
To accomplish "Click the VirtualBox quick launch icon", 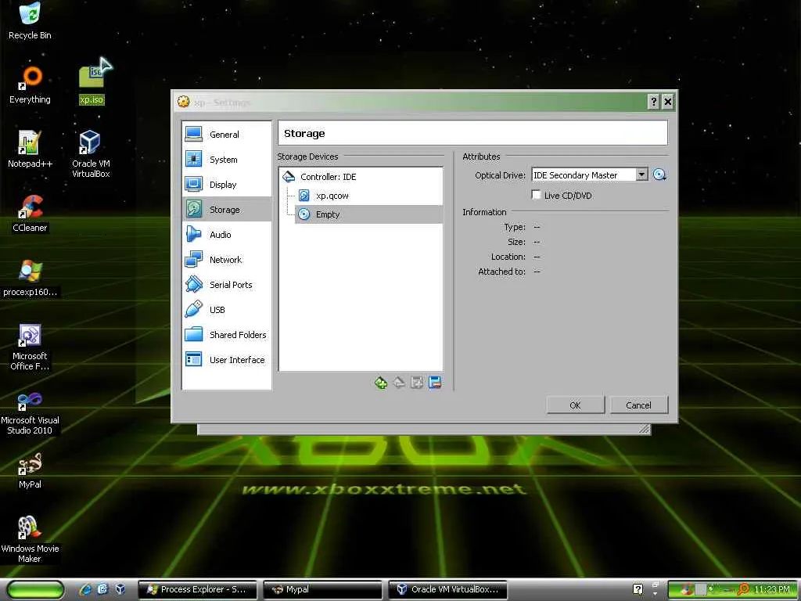I will tap(120, 589).
